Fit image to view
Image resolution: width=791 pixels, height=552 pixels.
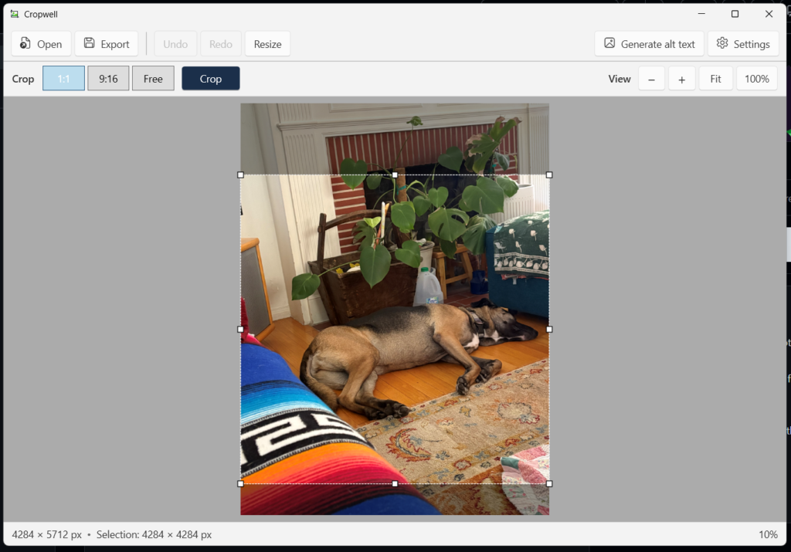click(x=715, y=79)
